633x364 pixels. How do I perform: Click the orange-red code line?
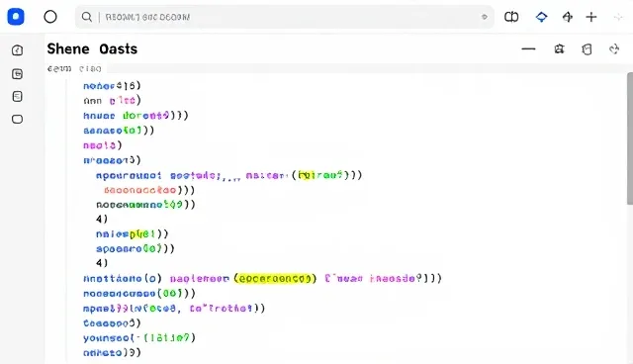pos(149,190)
